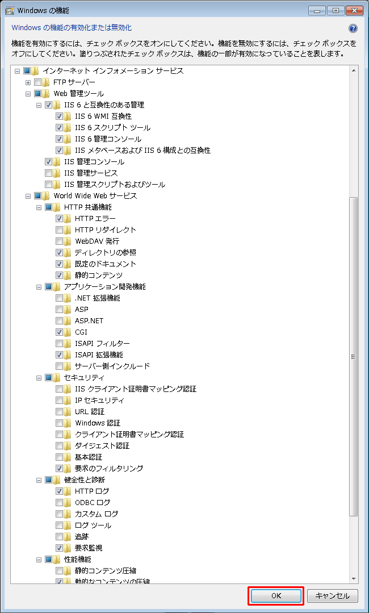Click the scrollbar up arrow
The image size is (369, 613).
[x=354, y=71]
